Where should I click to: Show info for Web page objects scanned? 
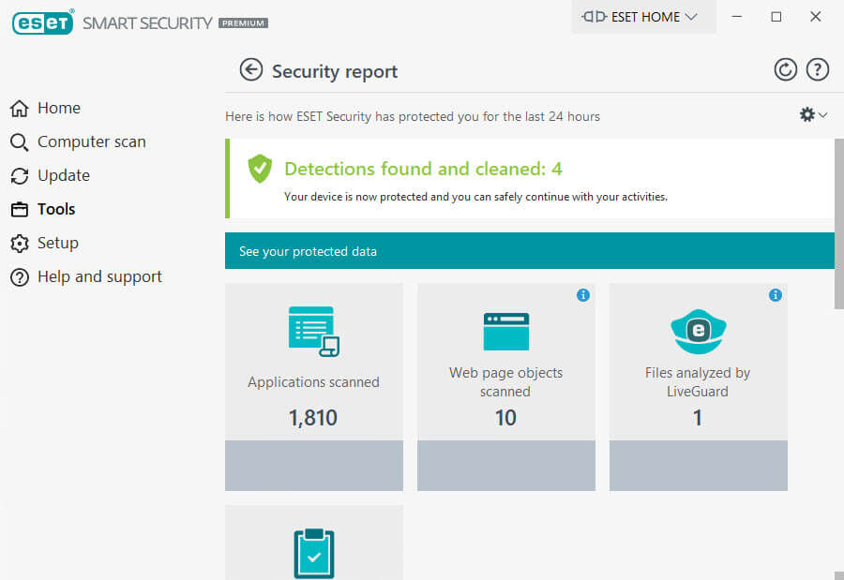click(x=583, y=295)
